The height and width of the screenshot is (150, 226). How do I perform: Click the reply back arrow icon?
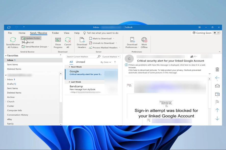pyautogui.click(x=217, y=78)
